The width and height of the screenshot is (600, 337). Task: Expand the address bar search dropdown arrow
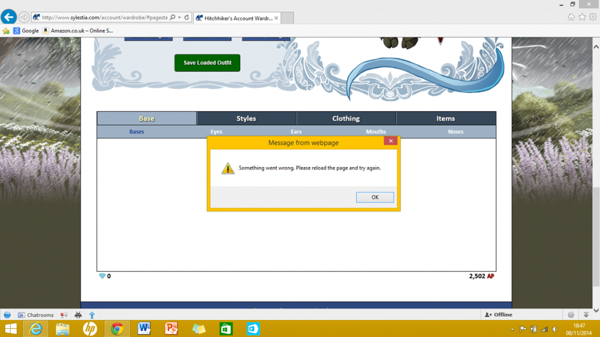tap(179, 18)
